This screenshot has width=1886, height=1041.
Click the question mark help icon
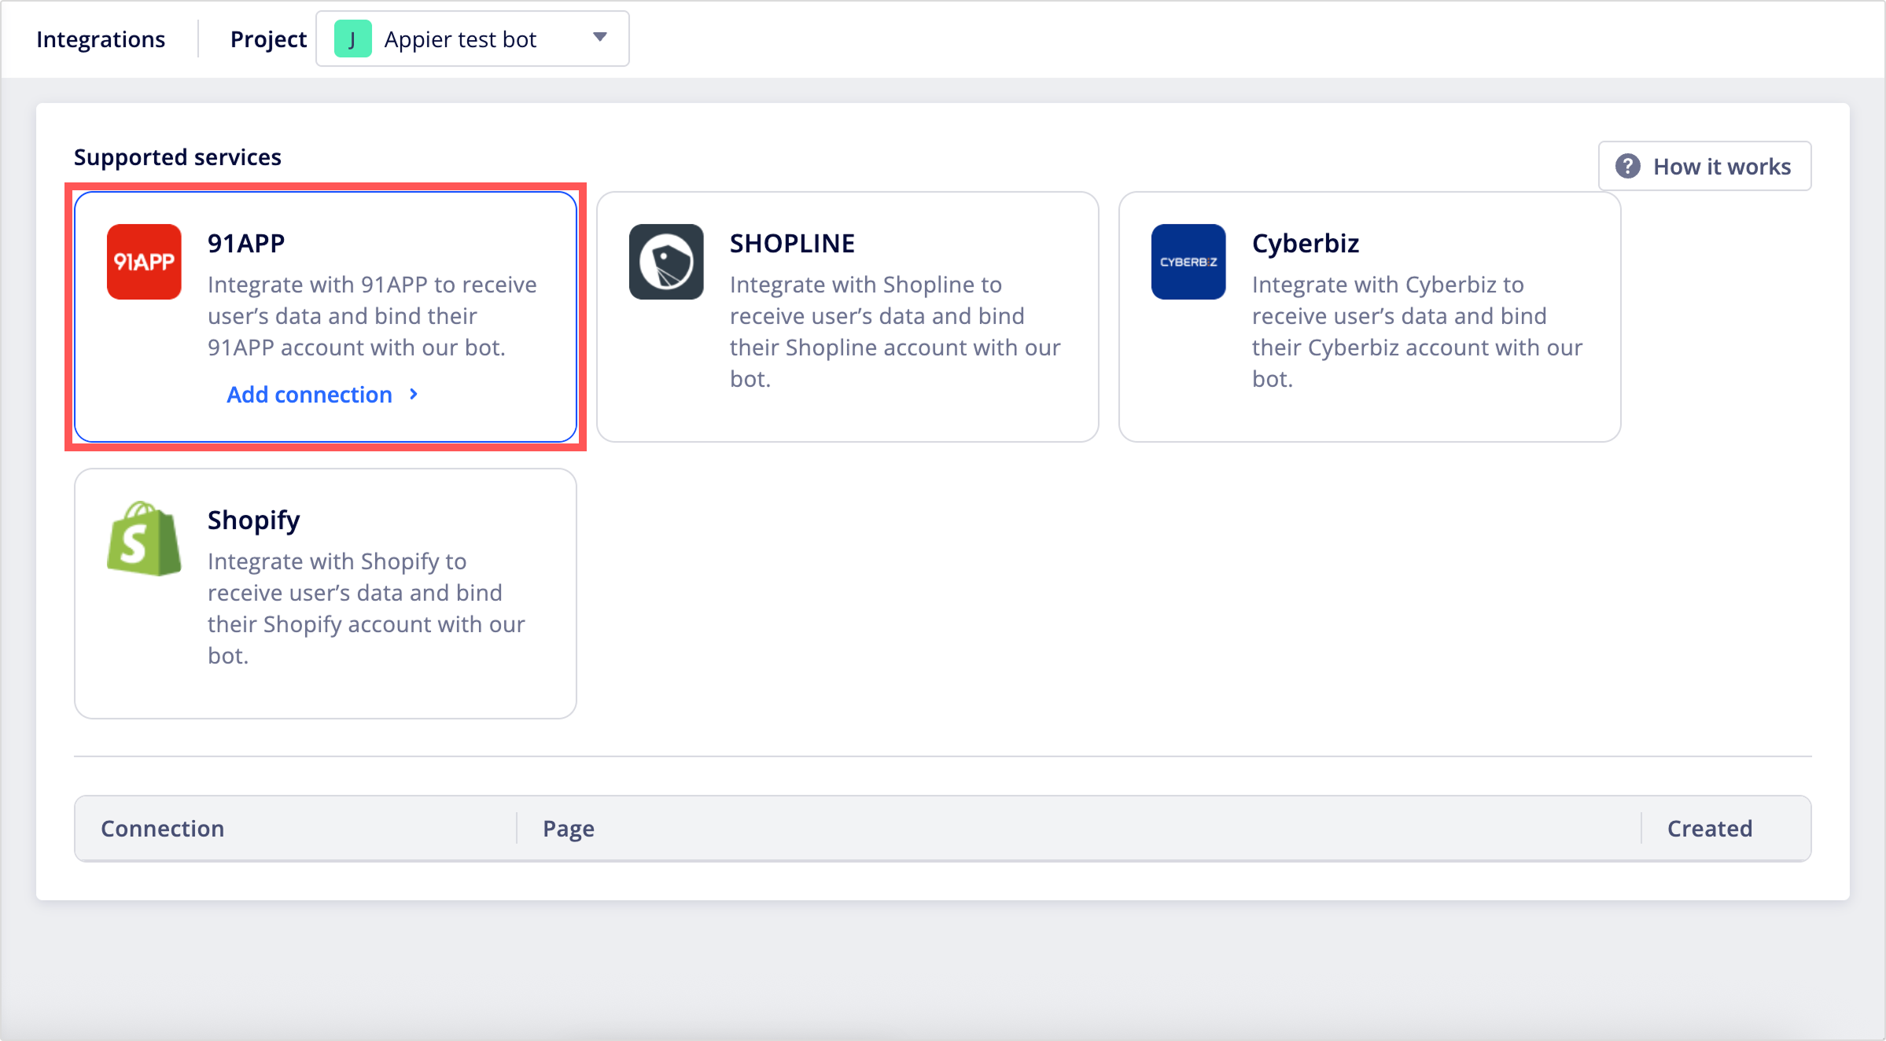click(1627, 167)
